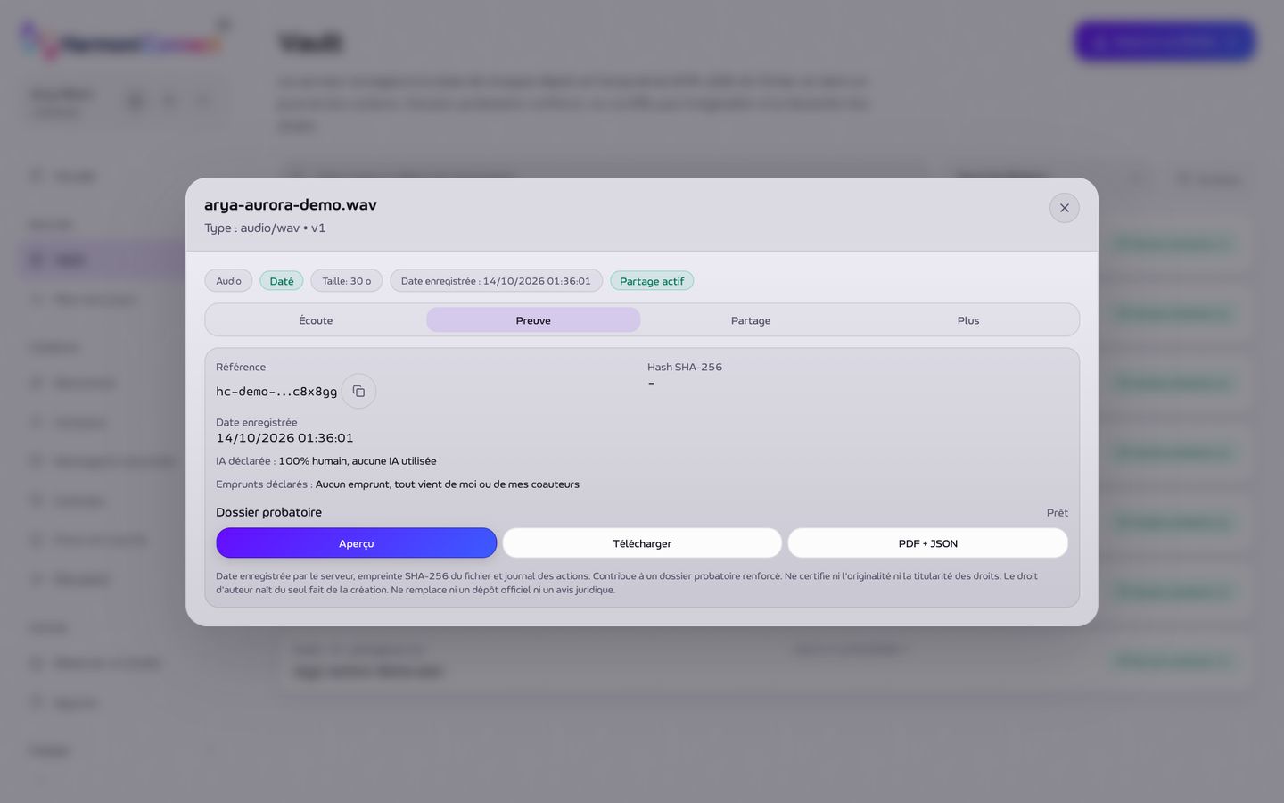Click the Date enregistrée chip in header
The image size is (1284, 803).
(496, 281)
